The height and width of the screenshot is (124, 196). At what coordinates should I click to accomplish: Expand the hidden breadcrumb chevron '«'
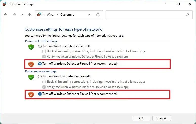(44, 15)
